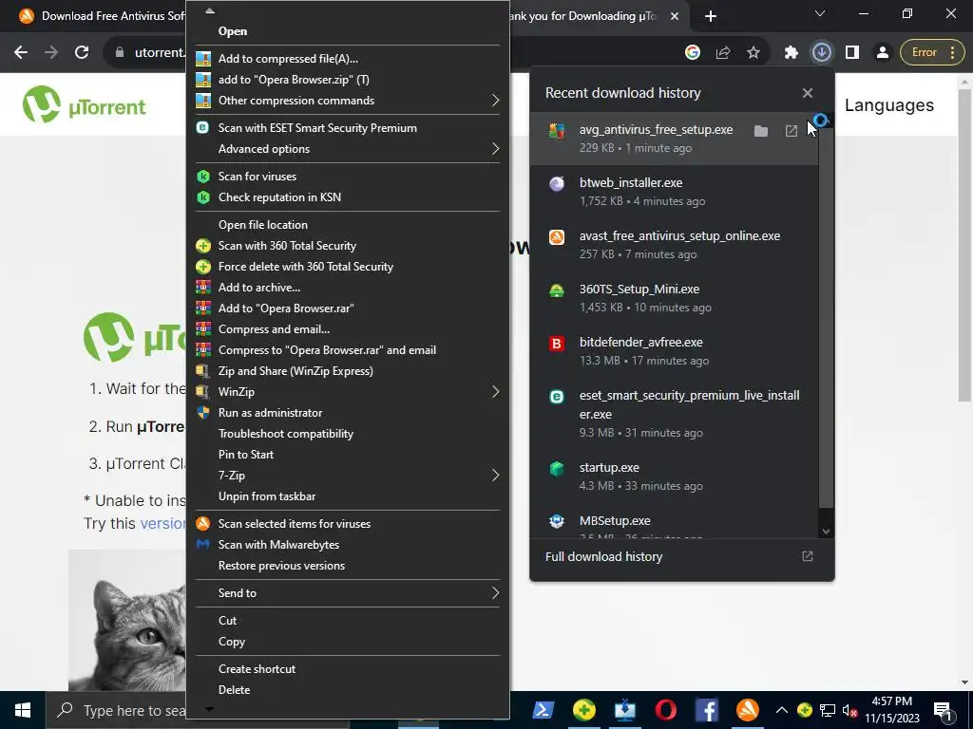Open the tab search dropdown chevron

coord(820,13)
